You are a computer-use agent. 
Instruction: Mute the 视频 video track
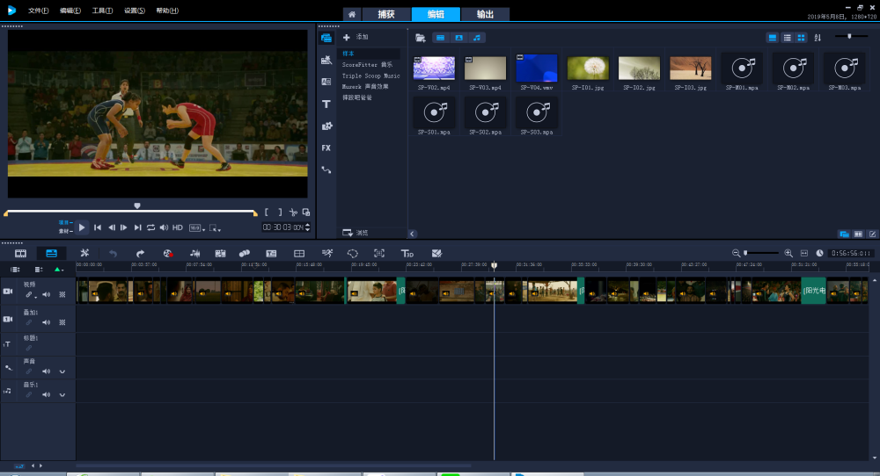(47, 295)
